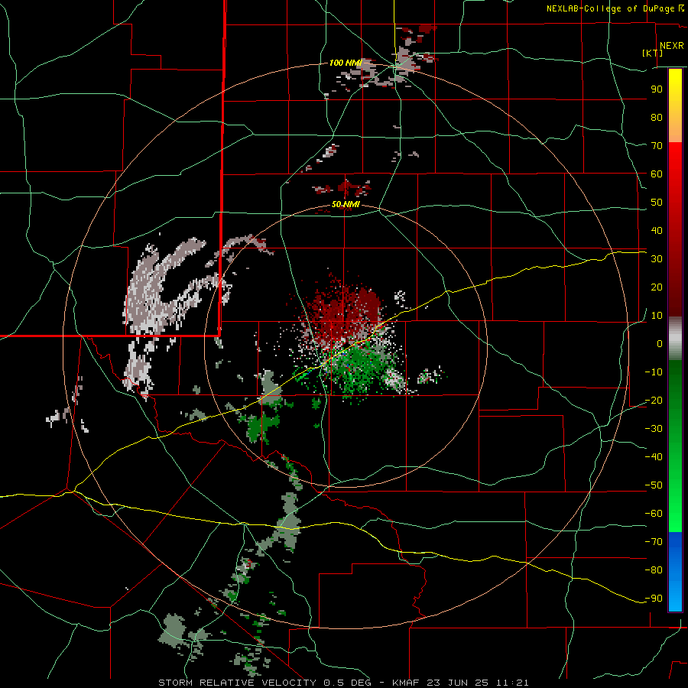Click the green segment of color bar

675,446
